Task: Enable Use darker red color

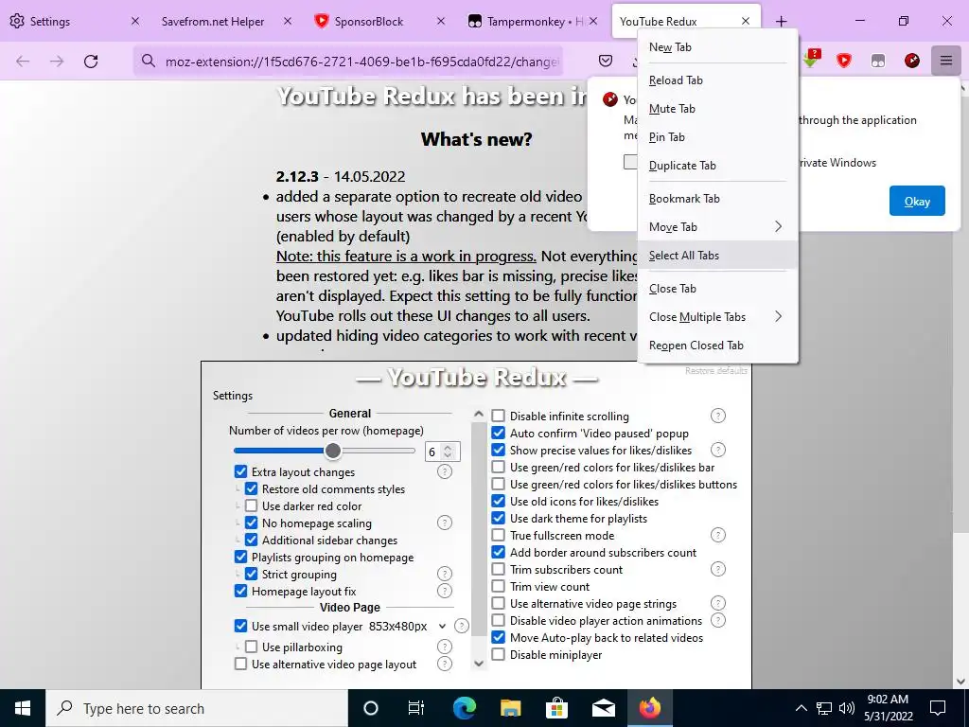Action: point(252,505)
